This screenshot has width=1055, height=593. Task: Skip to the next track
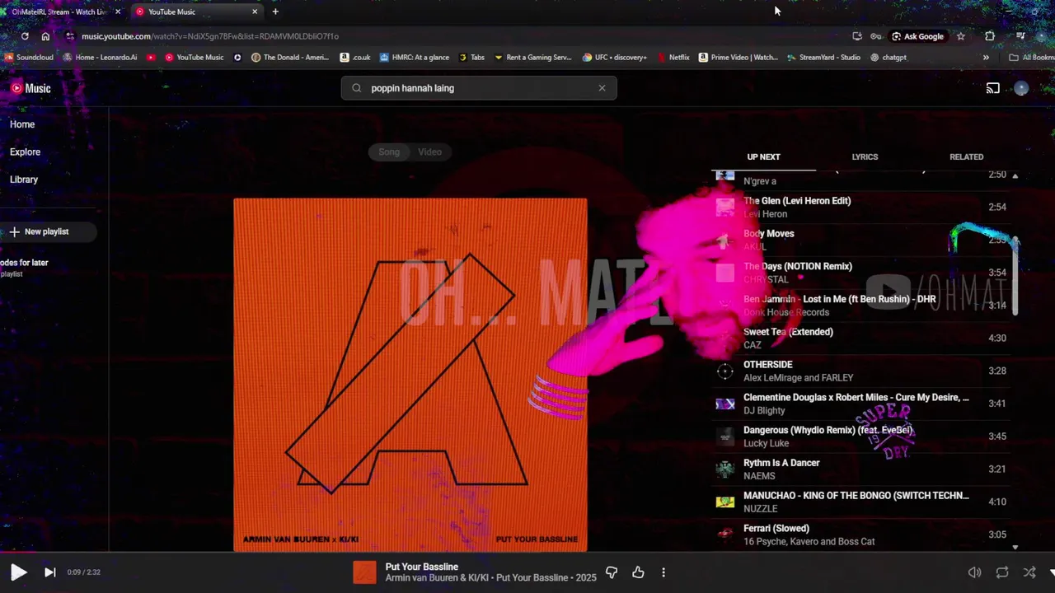coord(49,572)
